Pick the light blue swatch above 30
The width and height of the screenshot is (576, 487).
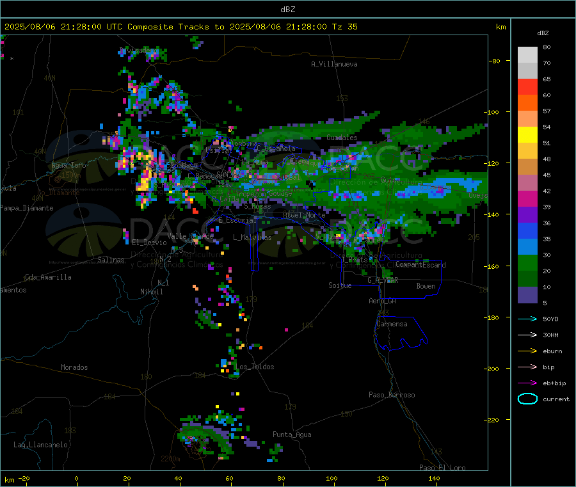point(527,247)
